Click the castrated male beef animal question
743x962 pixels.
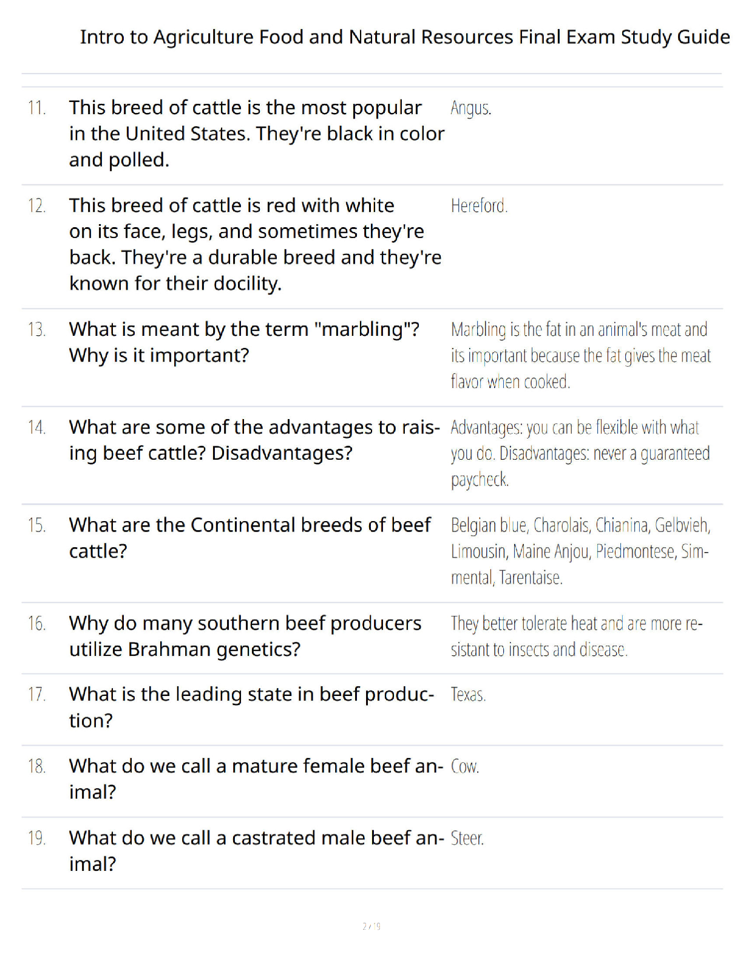257,851
